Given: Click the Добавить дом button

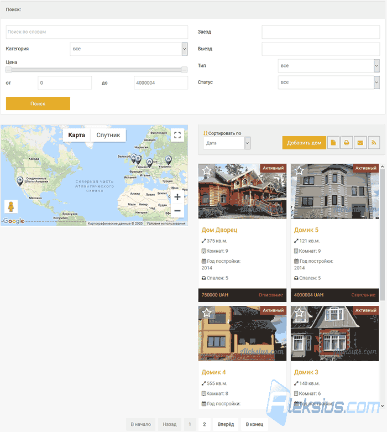Looking at the screenshot, I should click(304, 143).
